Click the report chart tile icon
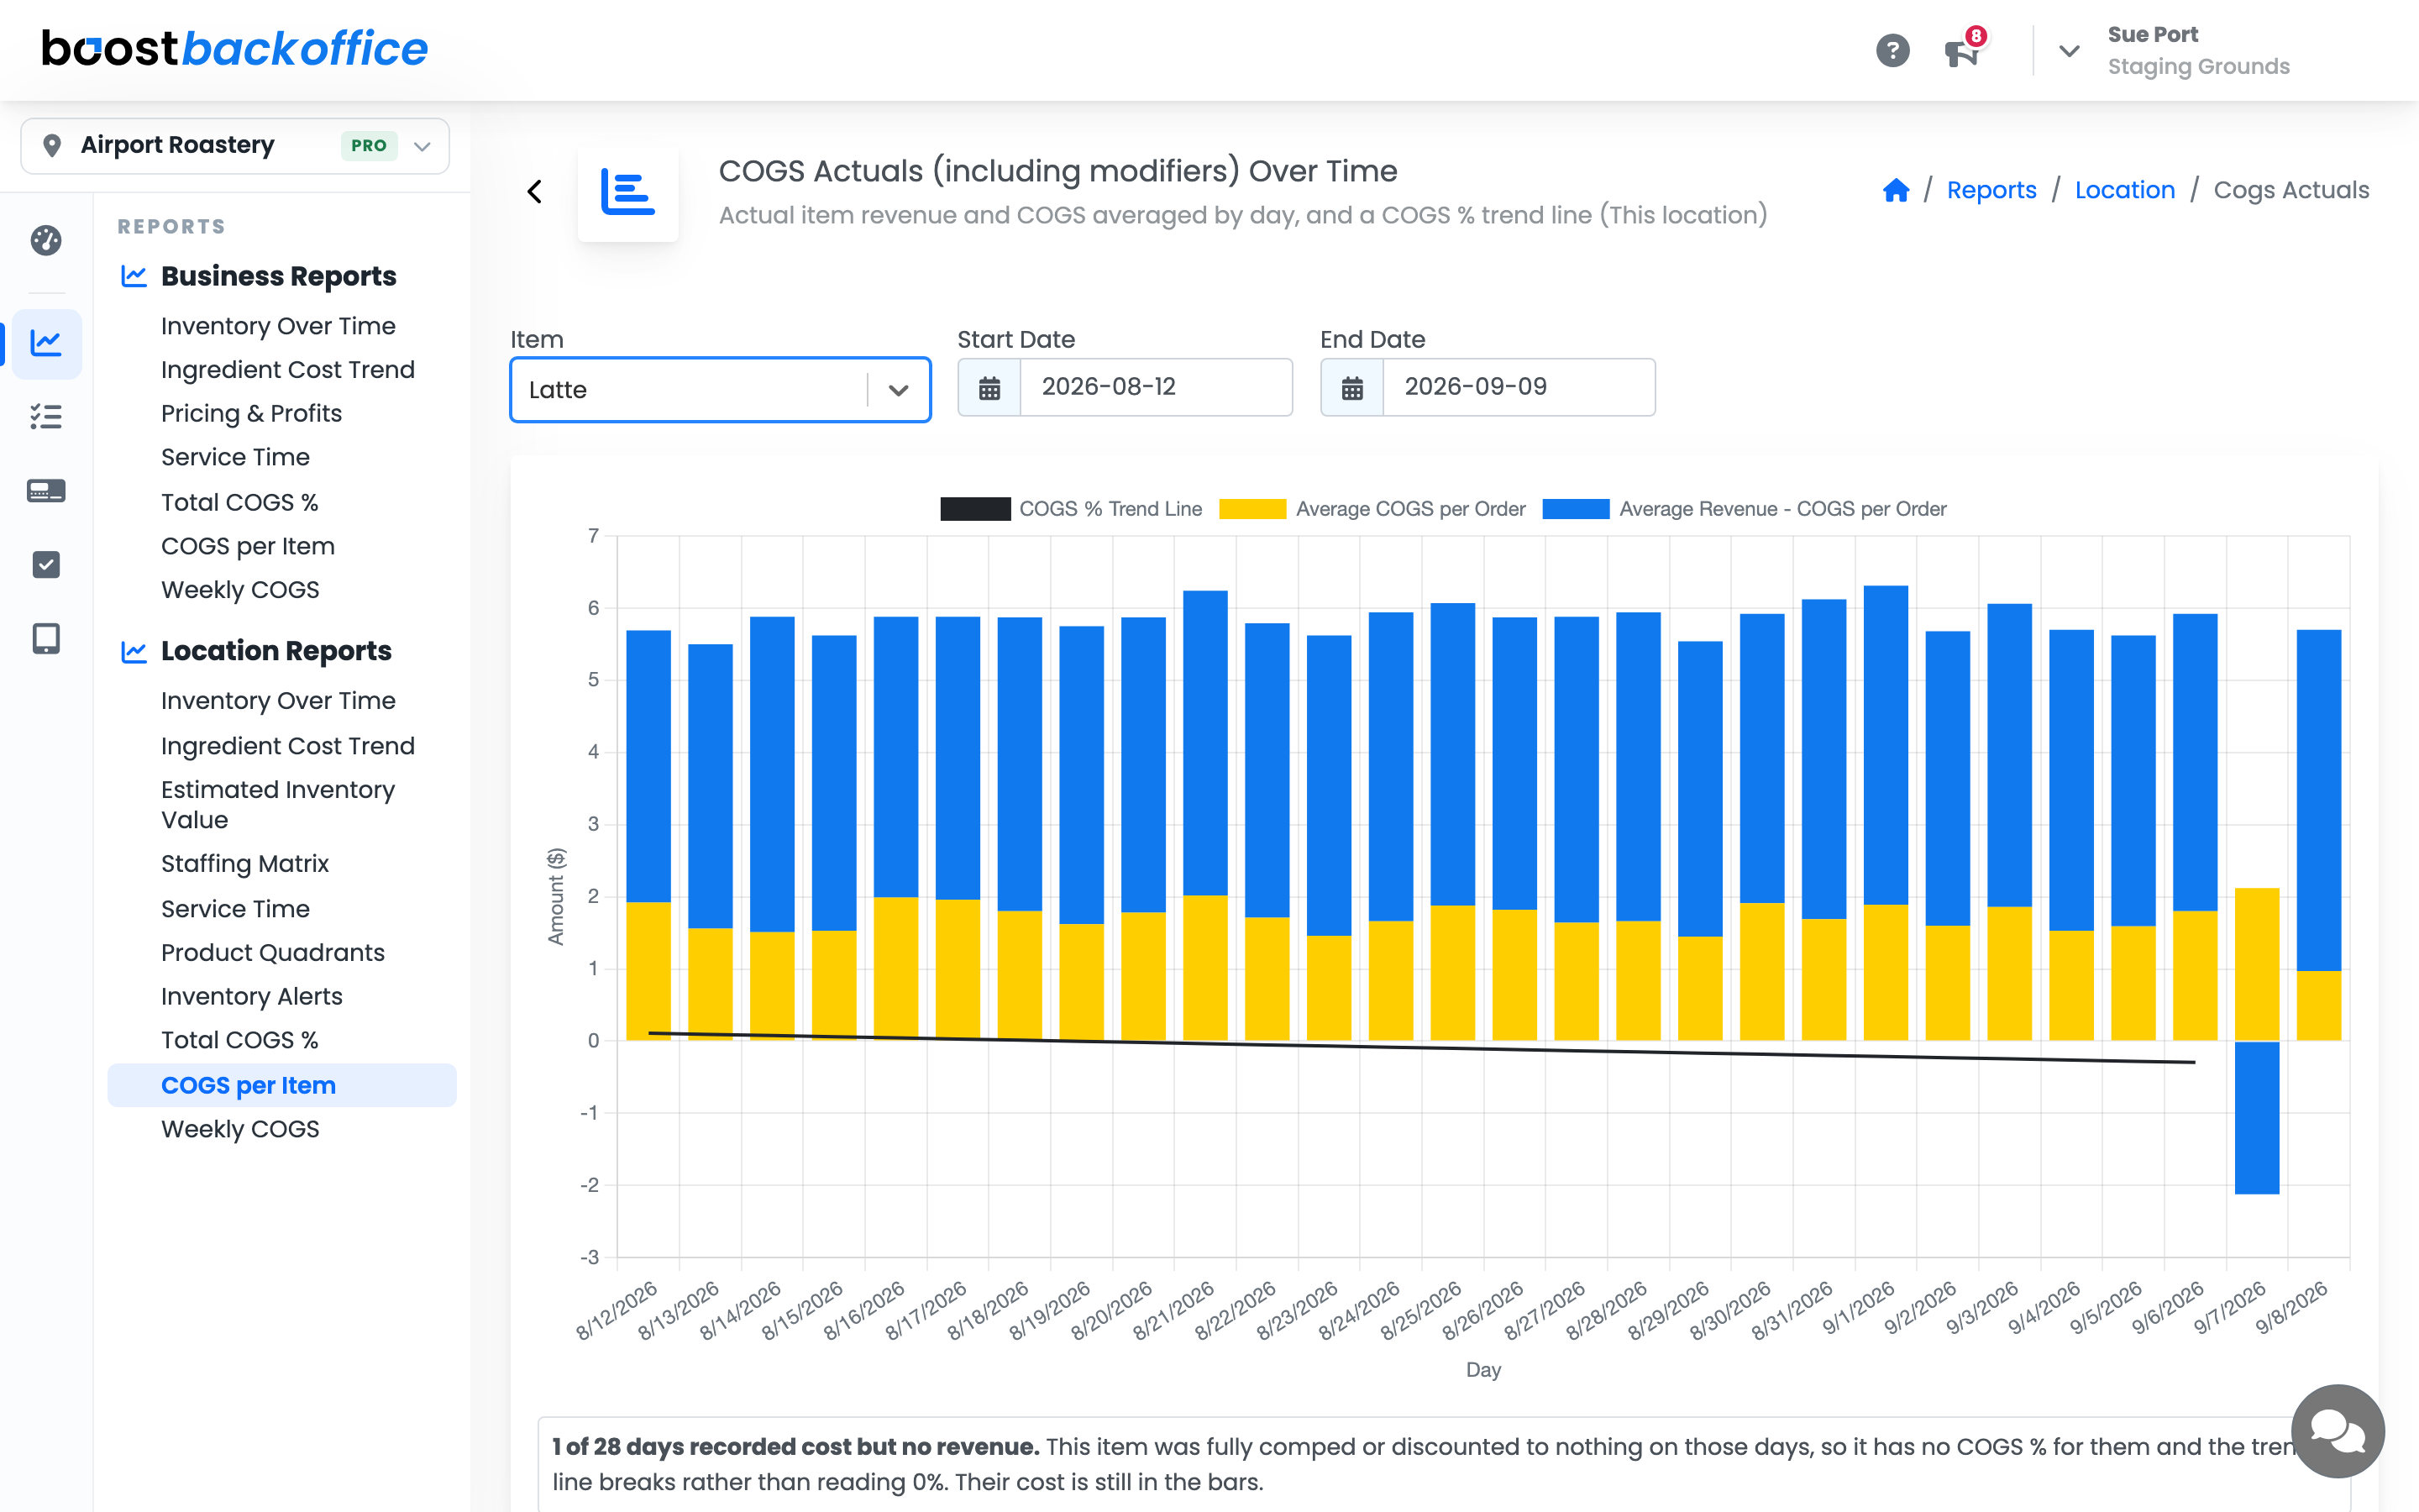This screenshot has height=1512, width=2419. [x=627, y=192]
